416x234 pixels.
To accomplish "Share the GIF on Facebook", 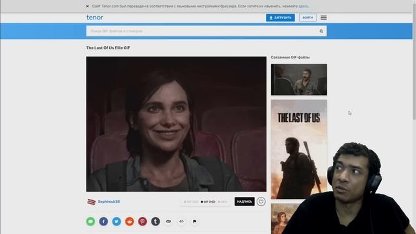I will [103, 221].
